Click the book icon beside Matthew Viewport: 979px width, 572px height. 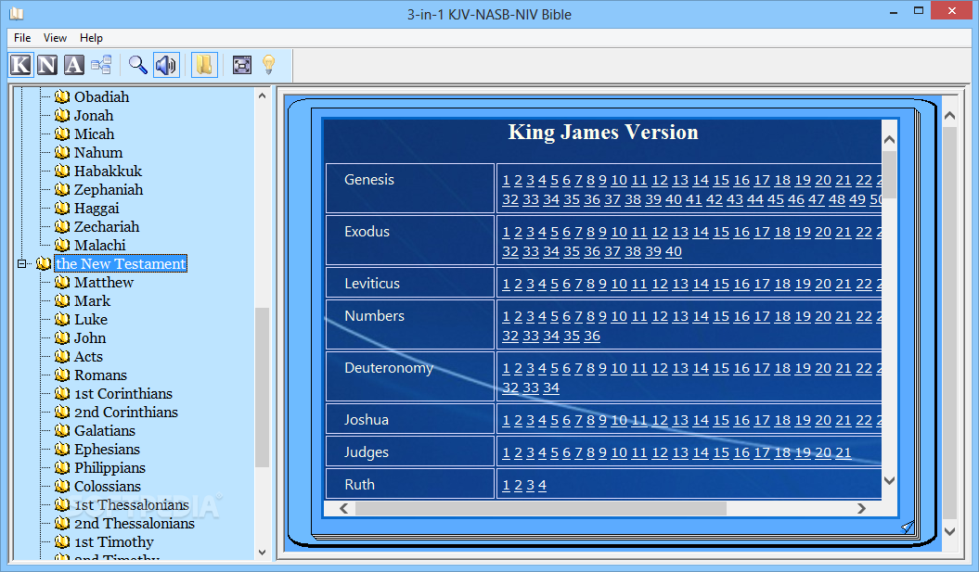pyautogui.click(x=62, y=282)
